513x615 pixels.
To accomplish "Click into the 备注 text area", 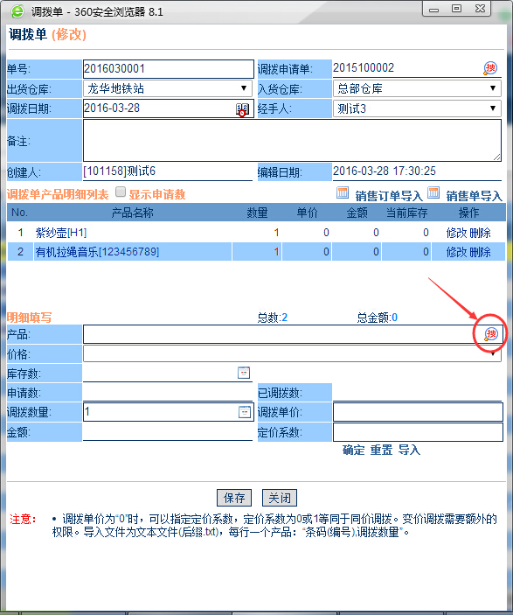I will click(x=292, y=141).
